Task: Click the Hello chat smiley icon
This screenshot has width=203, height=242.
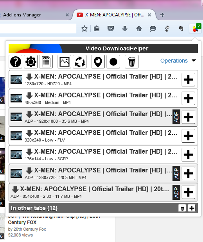Action: tap(153, 29)
